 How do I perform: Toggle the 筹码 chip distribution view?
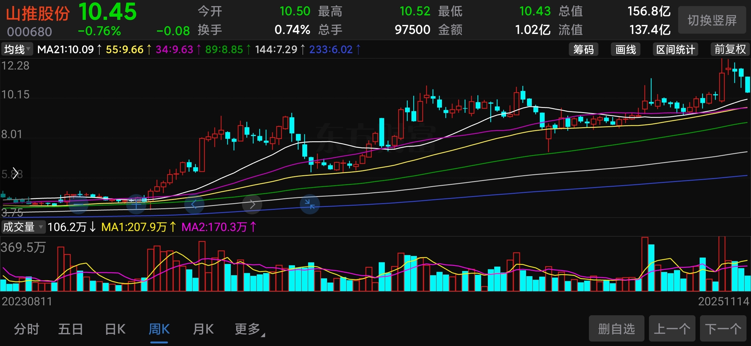583,49
